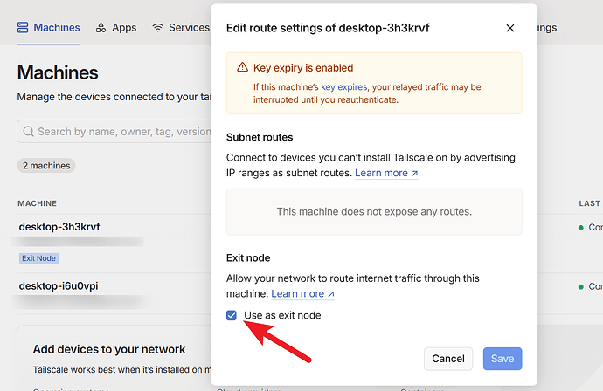Open the Apps tab

(x=116, y=28)
